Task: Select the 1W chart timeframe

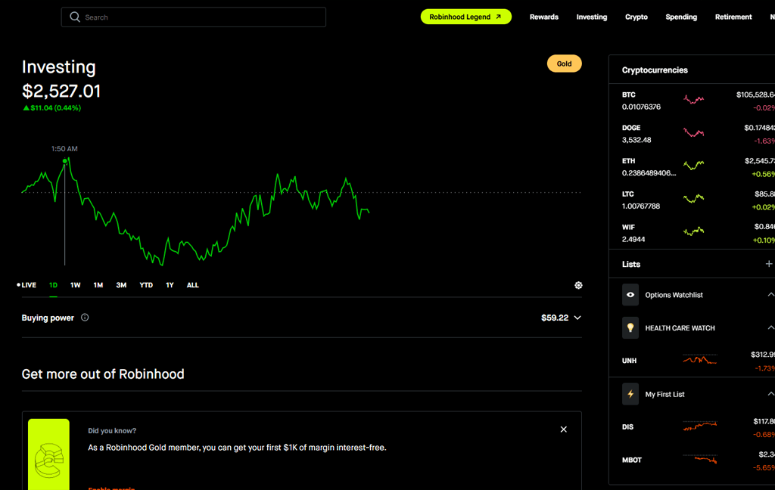Action: tap(76, 285)
